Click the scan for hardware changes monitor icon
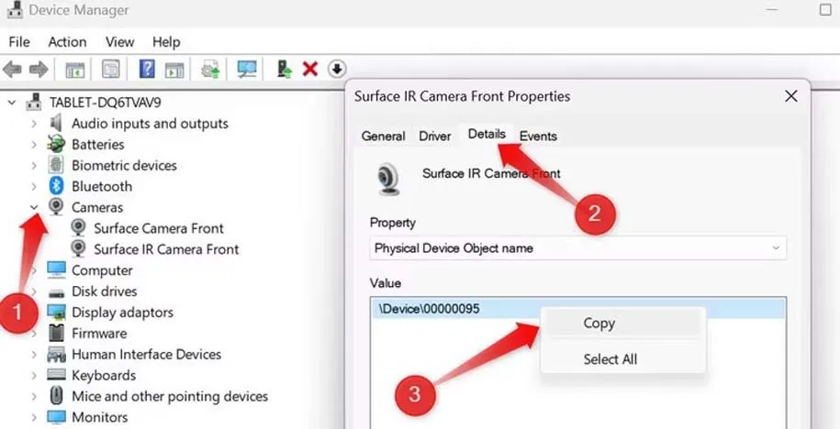840x429 pixels. click(x=247, y=70)
